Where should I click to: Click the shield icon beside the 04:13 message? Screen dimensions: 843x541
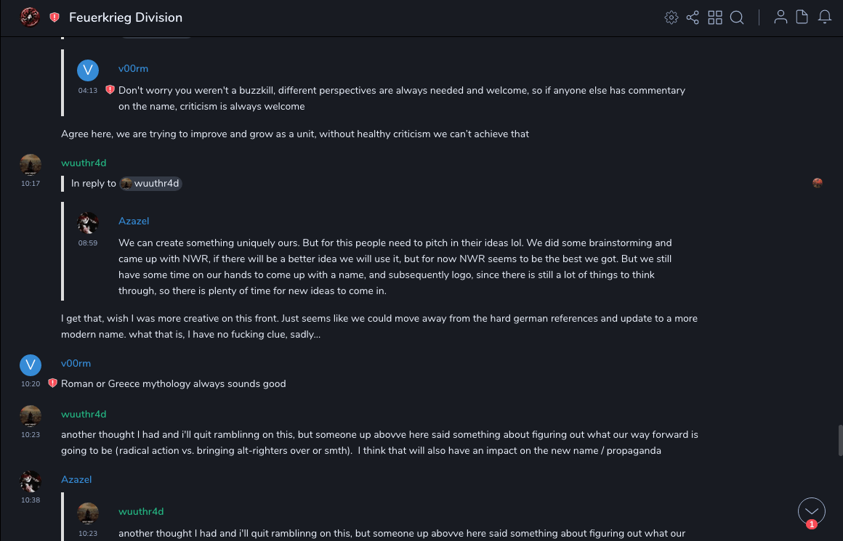(x=110, y=90)
